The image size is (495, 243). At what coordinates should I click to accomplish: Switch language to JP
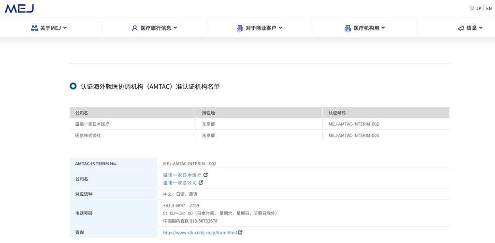(x=479, y=9)
